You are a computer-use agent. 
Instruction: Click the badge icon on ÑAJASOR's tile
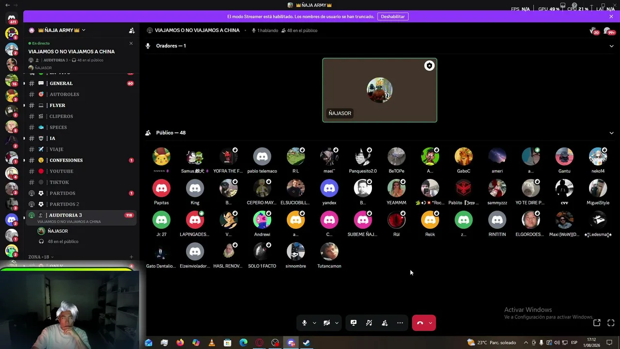click(x=429, y=66)
